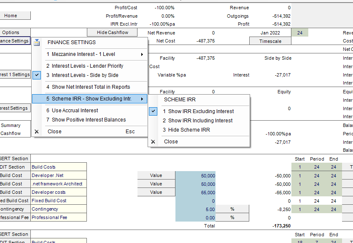The width and height of the screenshot is (353, 243).
Task: Click the 65,000 Developer costs value cell
Action: pos(195,193)
